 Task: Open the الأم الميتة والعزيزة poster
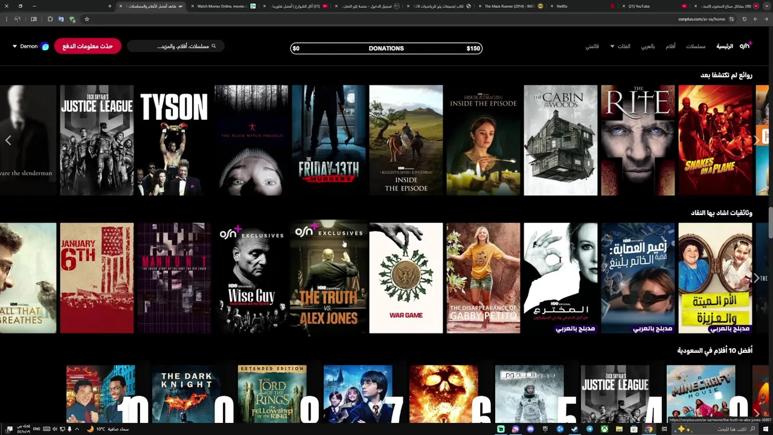pos(715,278)
